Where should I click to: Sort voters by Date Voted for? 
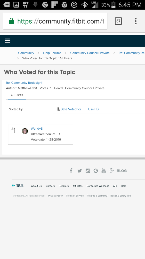click(69, 109)
